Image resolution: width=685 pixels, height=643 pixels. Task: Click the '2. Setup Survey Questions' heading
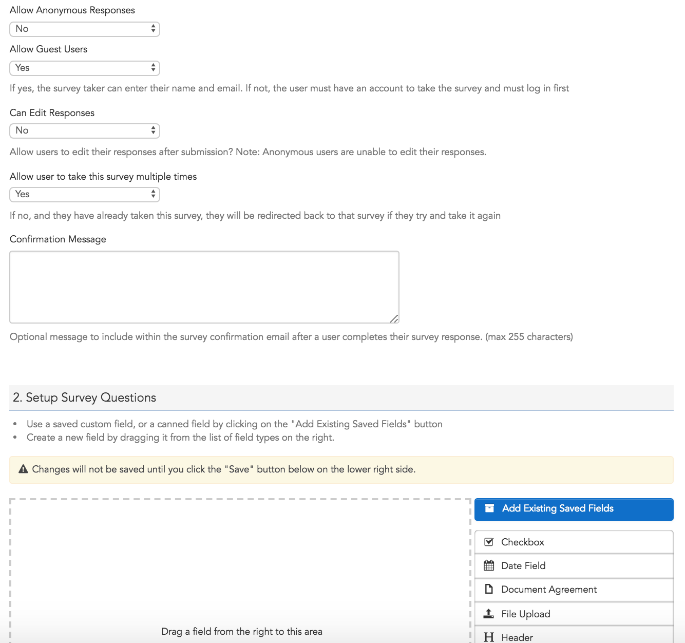point(84,398)
